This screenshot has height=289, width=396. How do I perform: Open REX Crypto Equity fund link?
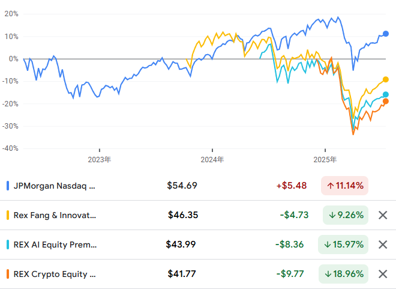[55, 274]
